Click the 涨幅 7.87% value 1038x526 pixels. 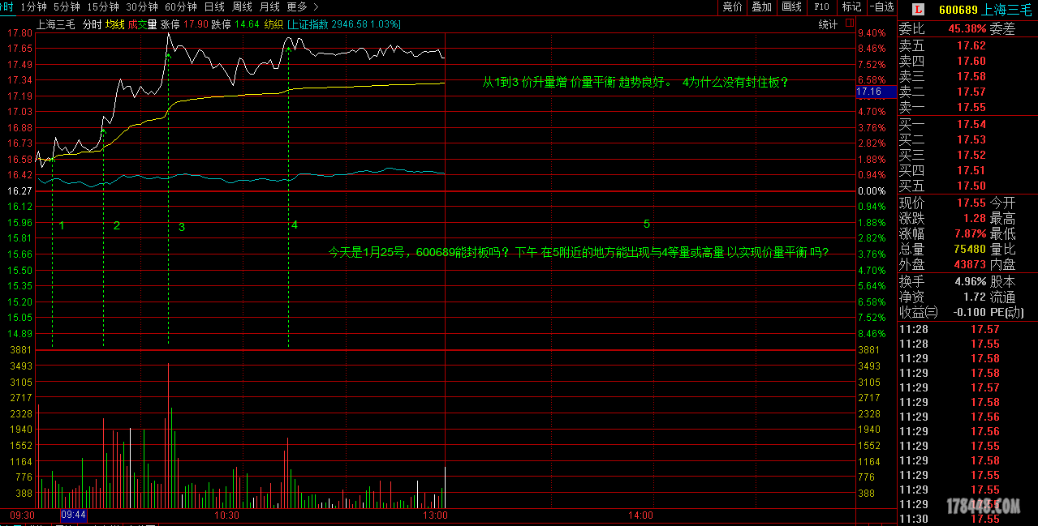pyautogui.click(x=969, y=234)
